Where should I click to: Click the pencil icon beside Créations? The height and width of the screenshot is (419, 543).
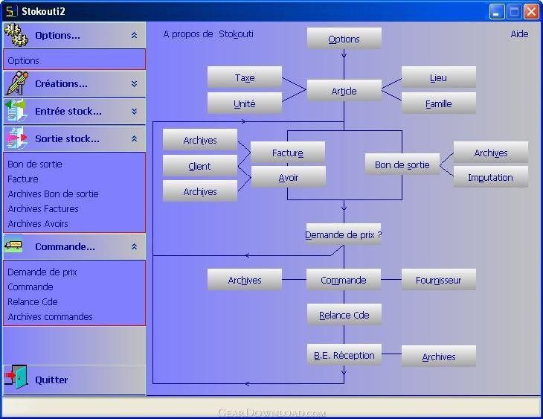(16, 83)
